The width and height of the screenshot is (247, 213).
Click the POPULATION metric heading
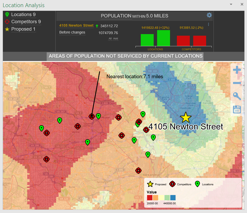[116, 16]
